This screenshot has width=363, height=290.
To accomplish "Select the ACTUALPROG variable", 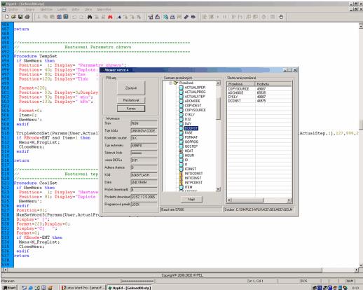I will (195, 92).
